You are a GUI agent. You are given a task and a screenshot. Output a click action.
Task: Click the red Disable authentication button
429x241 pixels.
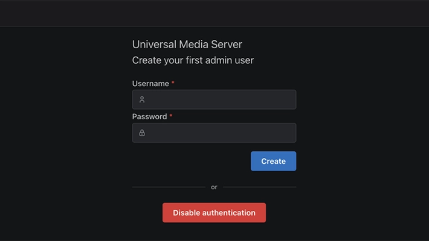214,213
